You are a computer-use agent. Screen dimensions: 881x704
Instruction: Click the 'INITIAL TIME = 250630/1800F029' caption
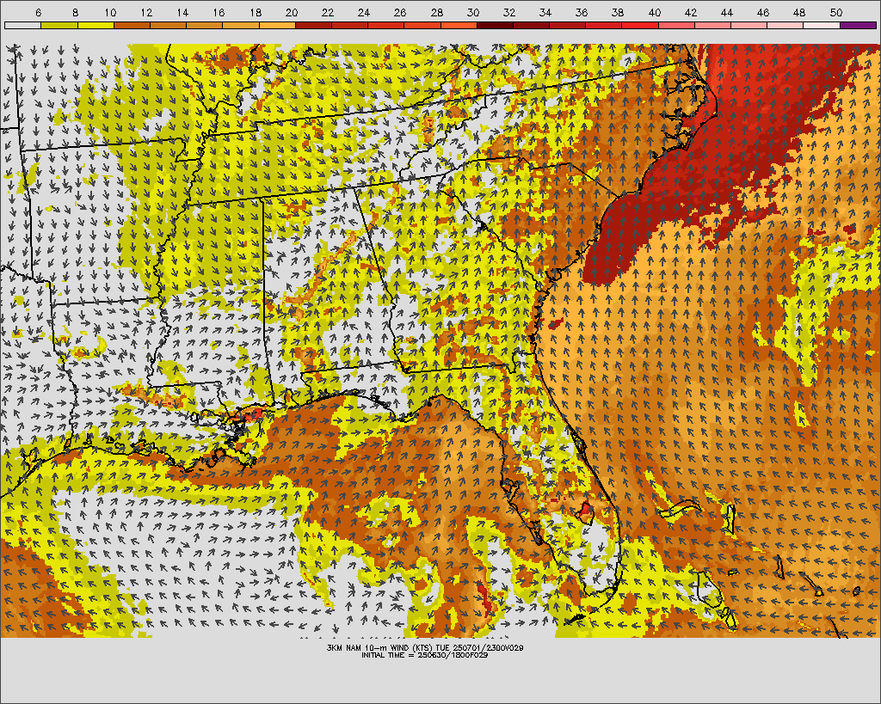[425, 655]
